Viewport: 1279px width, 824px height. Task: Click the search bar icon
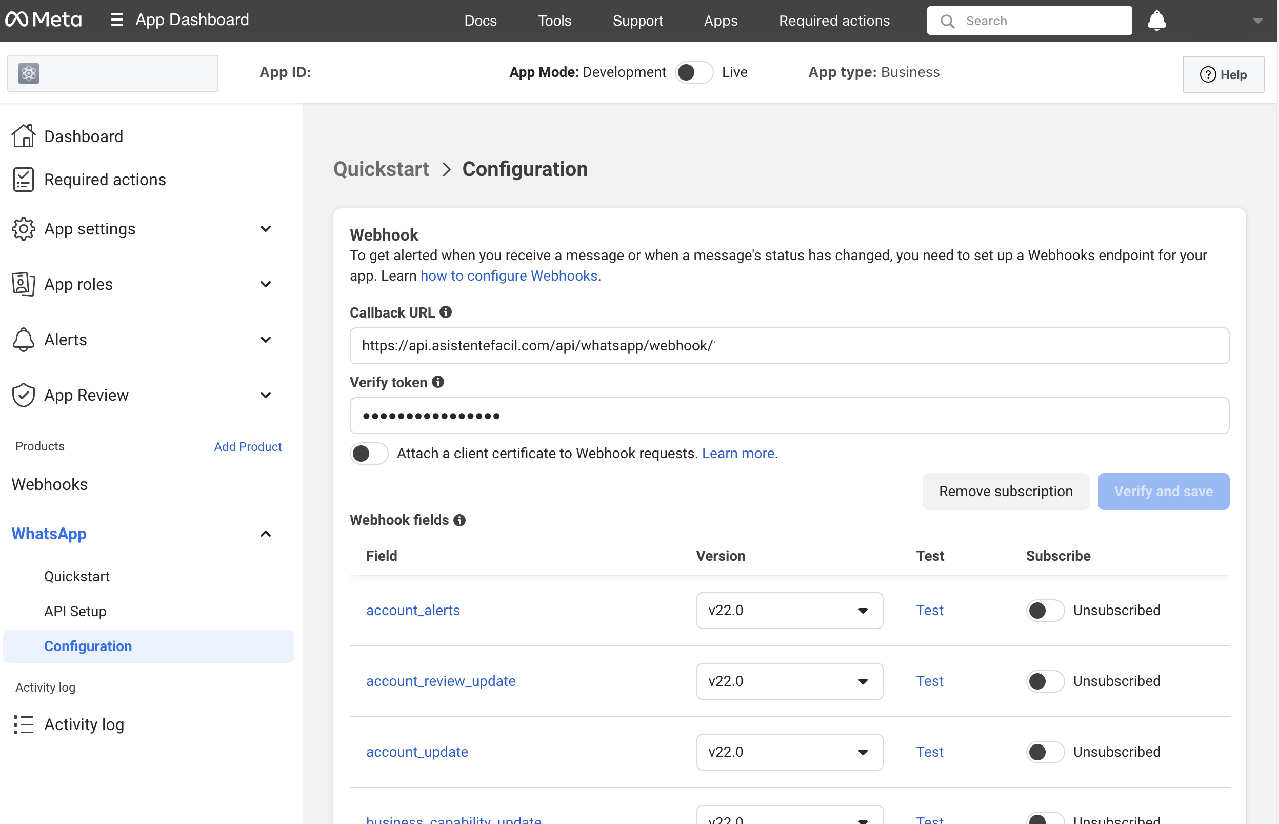click(946, 21)
